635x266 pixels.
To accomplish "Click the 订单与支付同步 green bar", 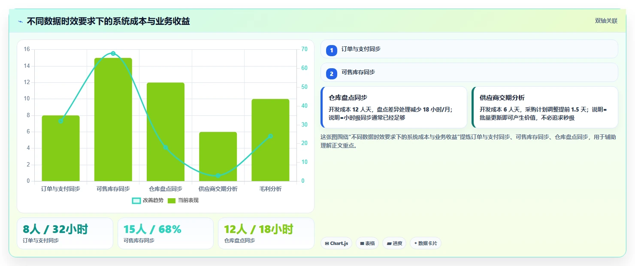I will click(x=60, y=148).
